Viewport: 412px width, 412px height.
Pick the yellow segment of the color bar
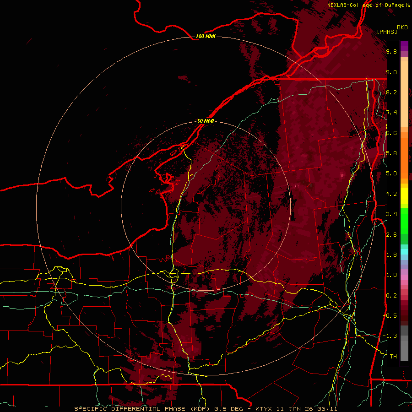click(404, 196)
